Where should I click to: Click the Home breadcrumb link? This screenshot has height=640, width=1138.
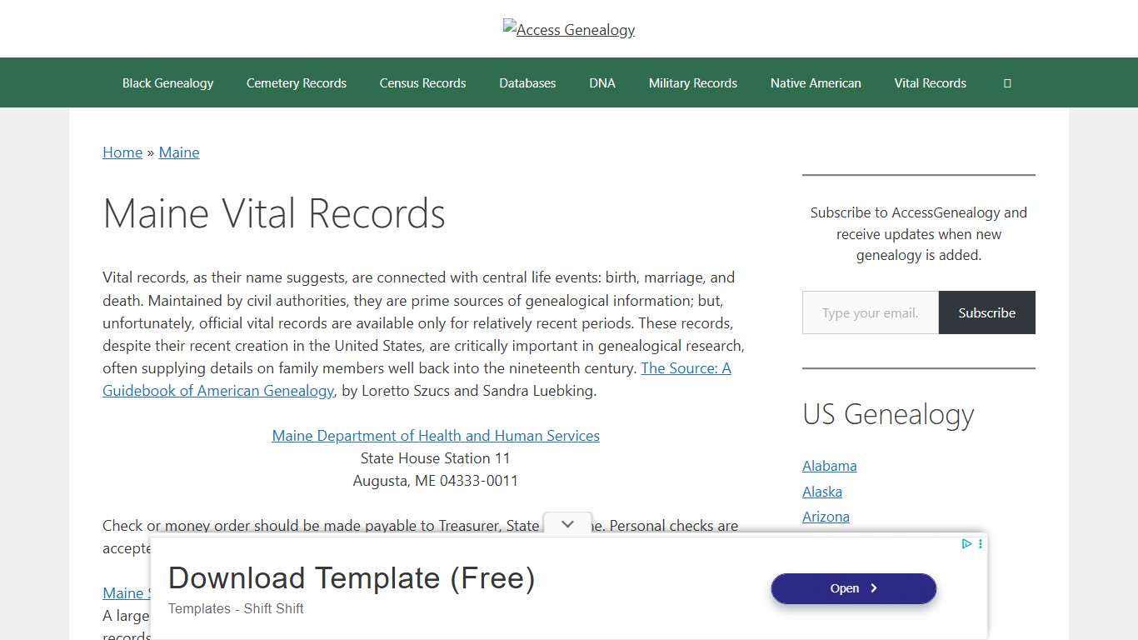coord(122,152)
